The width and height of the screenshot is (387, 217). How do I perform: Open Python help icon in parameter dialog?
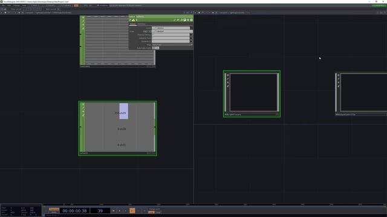pyautogui.click(x=133, y=20)
